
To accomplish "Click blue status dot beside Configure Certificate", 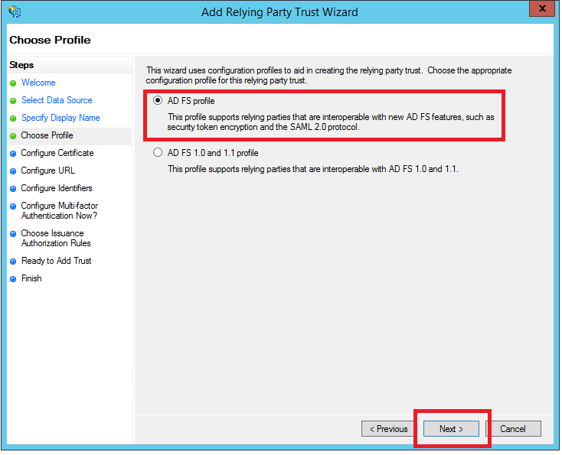I will coord(13,154).
